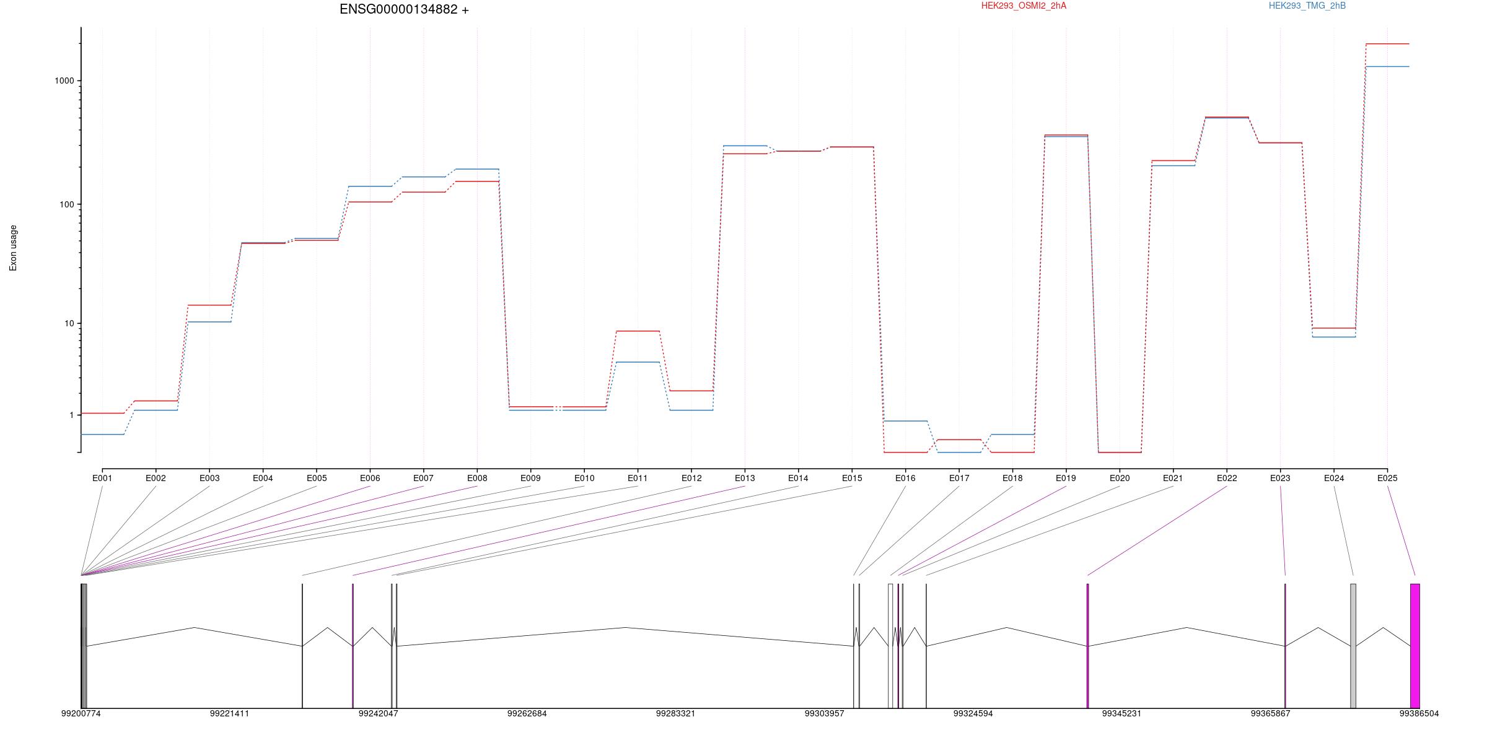Click genomic coordinate 99345231

click(x=1122, y=713)
